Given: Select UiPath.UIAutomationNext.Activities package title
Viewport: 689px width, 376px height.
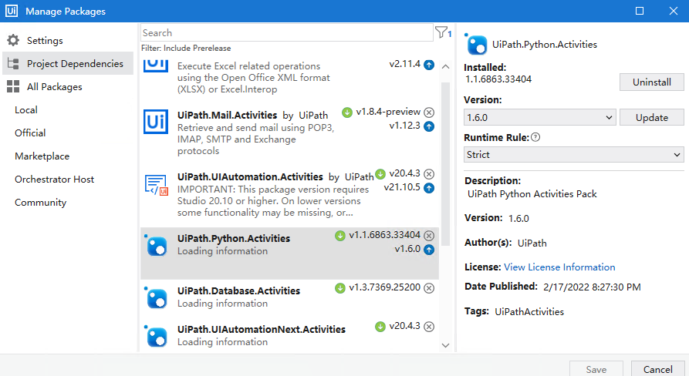Looking at the screenshot, I should point(262,329).
